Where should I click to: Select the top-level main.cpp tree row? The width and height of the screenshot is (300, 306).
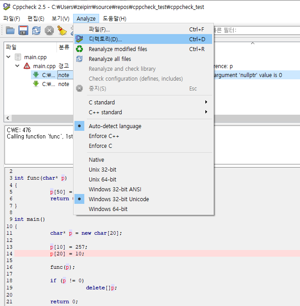click(x=35, y=57)
